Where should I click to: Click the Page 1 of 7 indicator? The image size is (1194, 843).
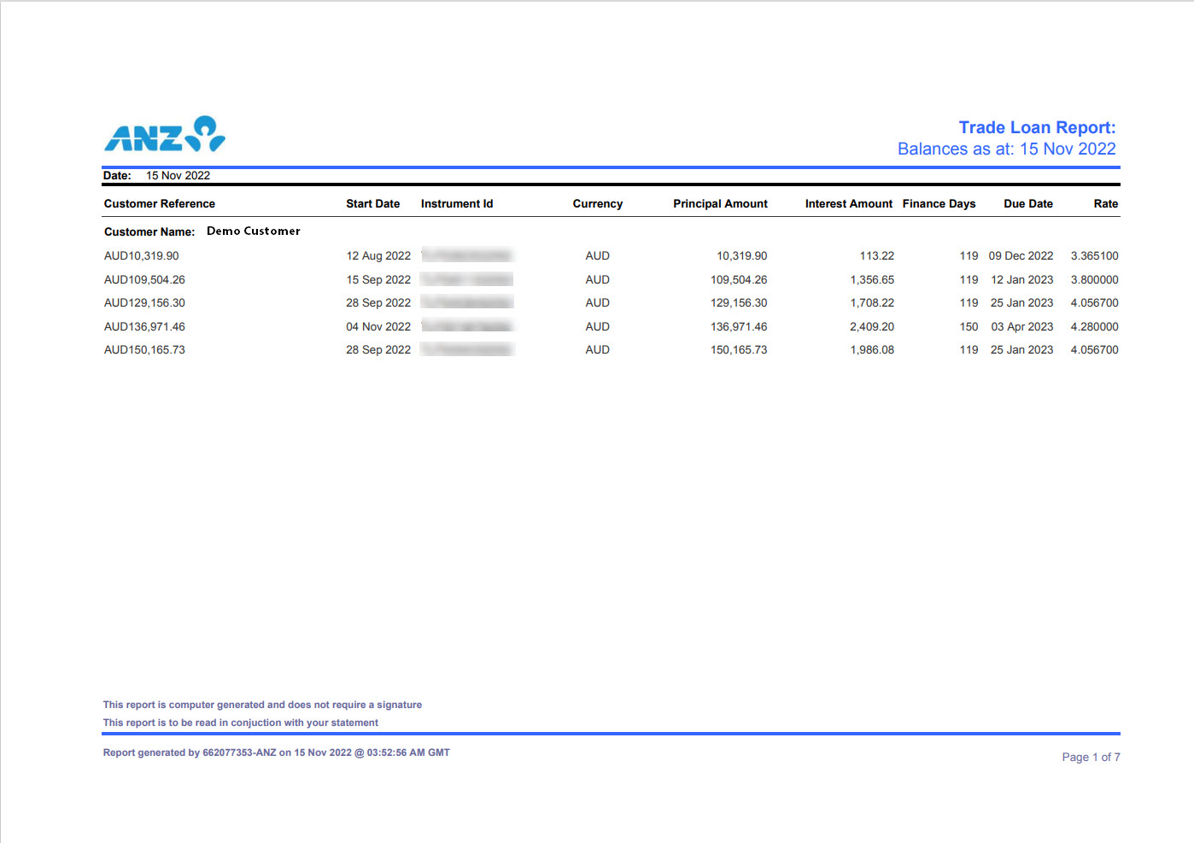tap(1090, 758)
